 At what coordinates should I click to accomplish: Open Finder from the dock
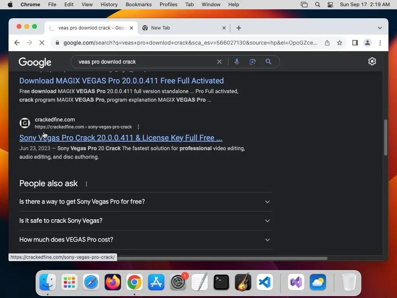tap(48, 282)
